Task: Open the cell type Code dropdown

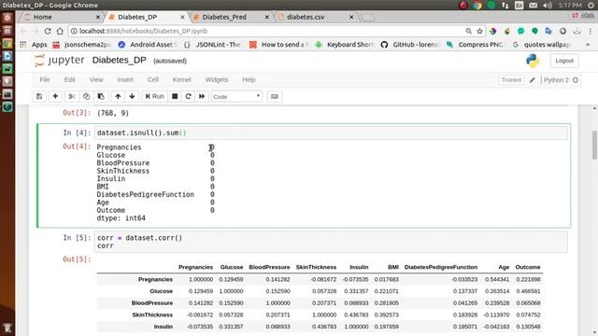Action: (x=236, y=97)
